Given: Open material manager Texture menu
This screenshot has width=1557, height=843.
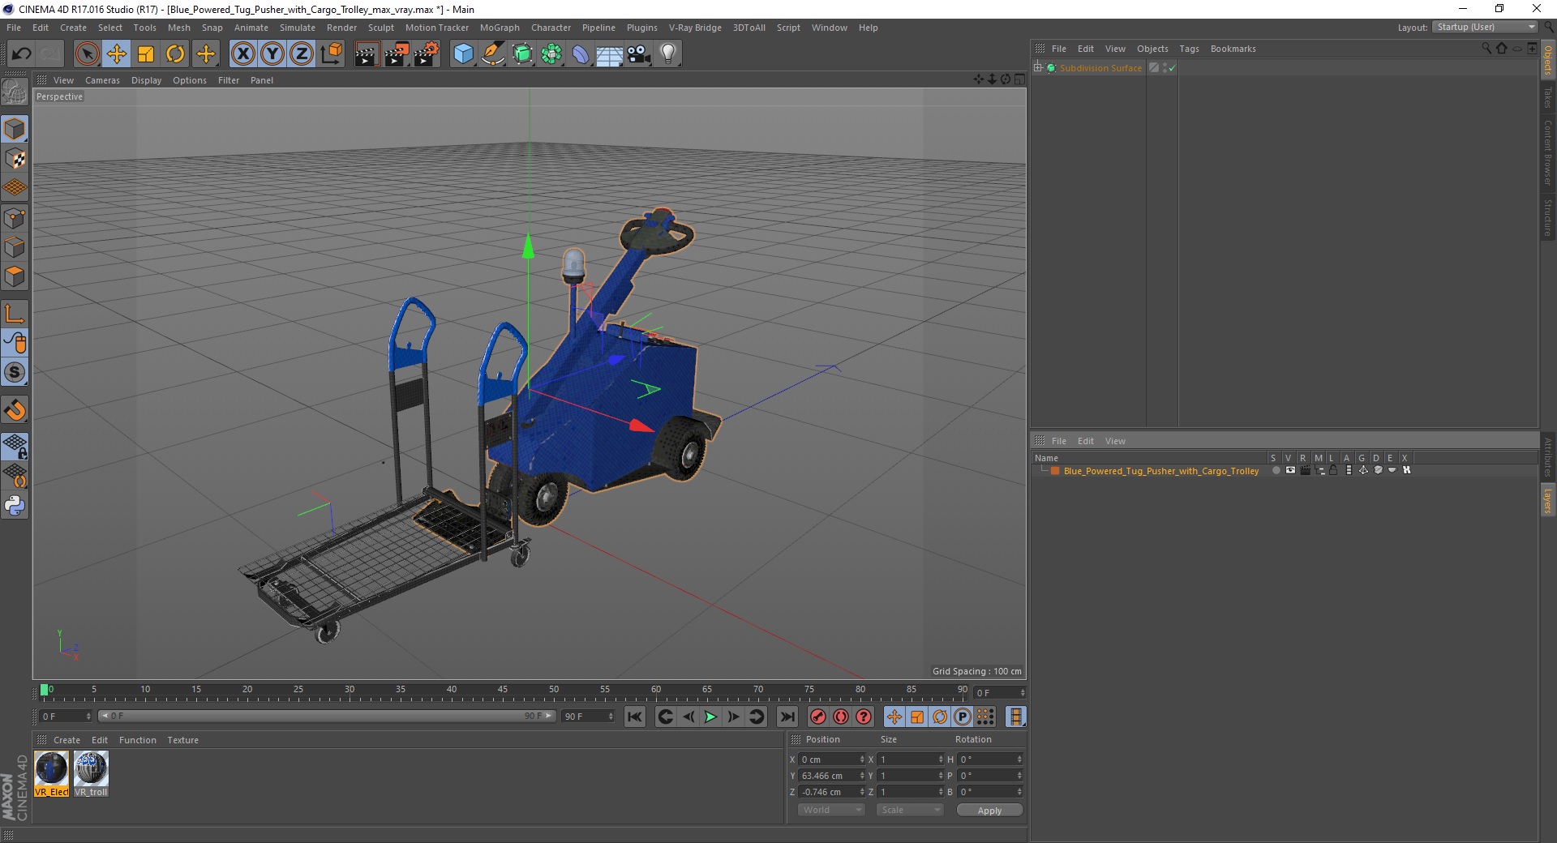Looking at the screenshot, I should pos(182,740).
